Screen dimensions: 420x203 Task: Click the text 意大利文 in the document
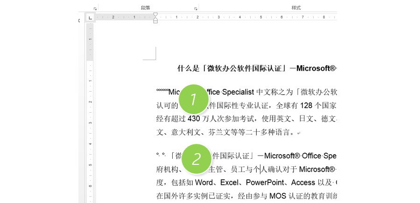point(186,132)
